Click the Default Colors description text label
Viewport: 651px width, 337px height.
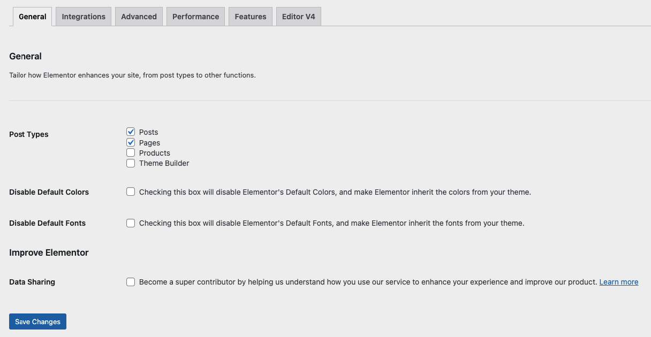click(x=335, y=192)
